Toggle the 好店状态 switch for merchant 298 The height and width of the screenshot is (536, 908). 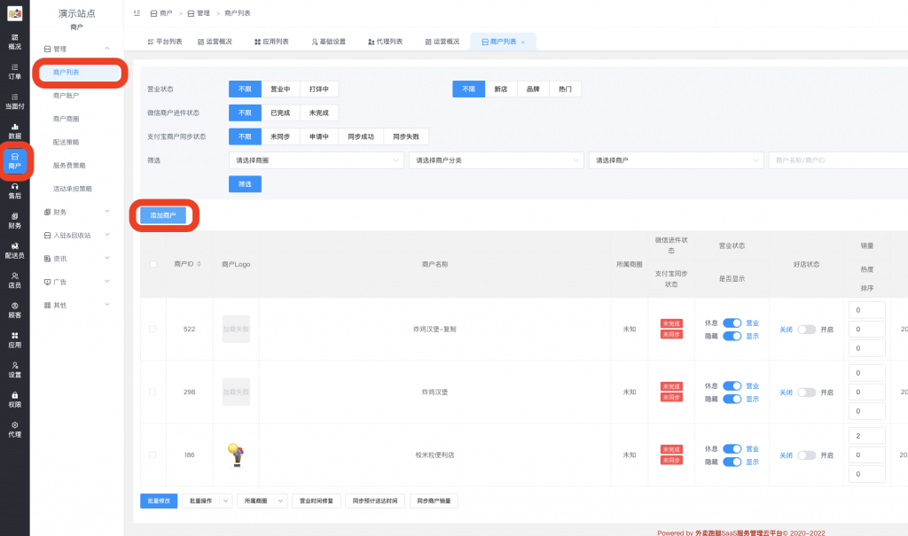[x=806, y=392]
